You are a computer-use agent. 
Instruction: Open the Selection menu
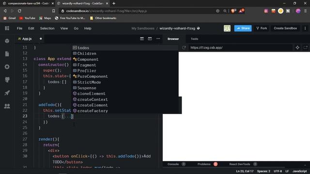coord(47,29)
